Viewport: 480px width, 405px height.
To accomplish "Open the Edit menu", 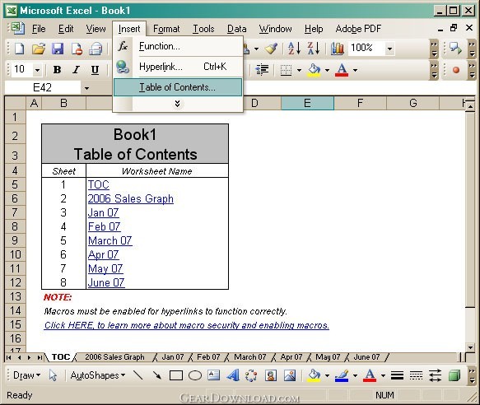I will pos(66,29).
